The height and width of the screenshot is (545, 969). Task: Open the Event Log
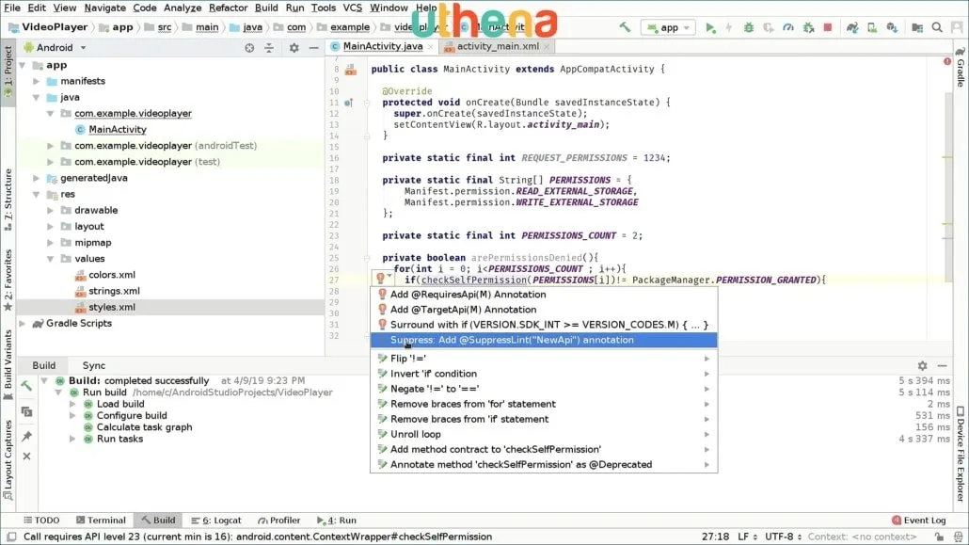click(919, 521)
